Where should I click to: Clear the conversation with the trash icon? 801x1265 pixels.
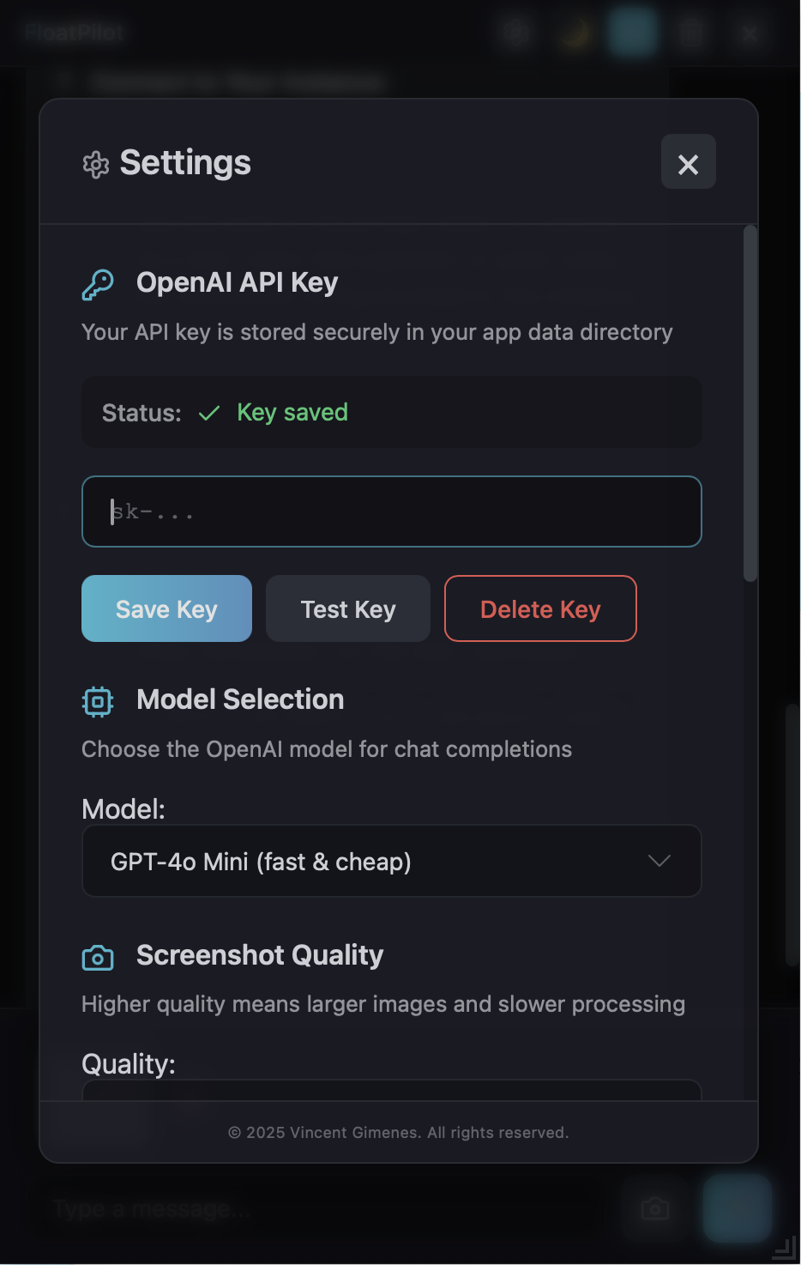(690, 33)
